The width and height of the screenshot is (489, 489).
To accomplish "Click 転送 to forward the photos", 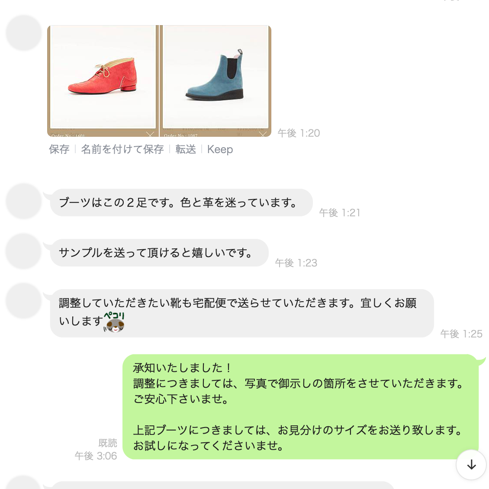I will 186,149.
